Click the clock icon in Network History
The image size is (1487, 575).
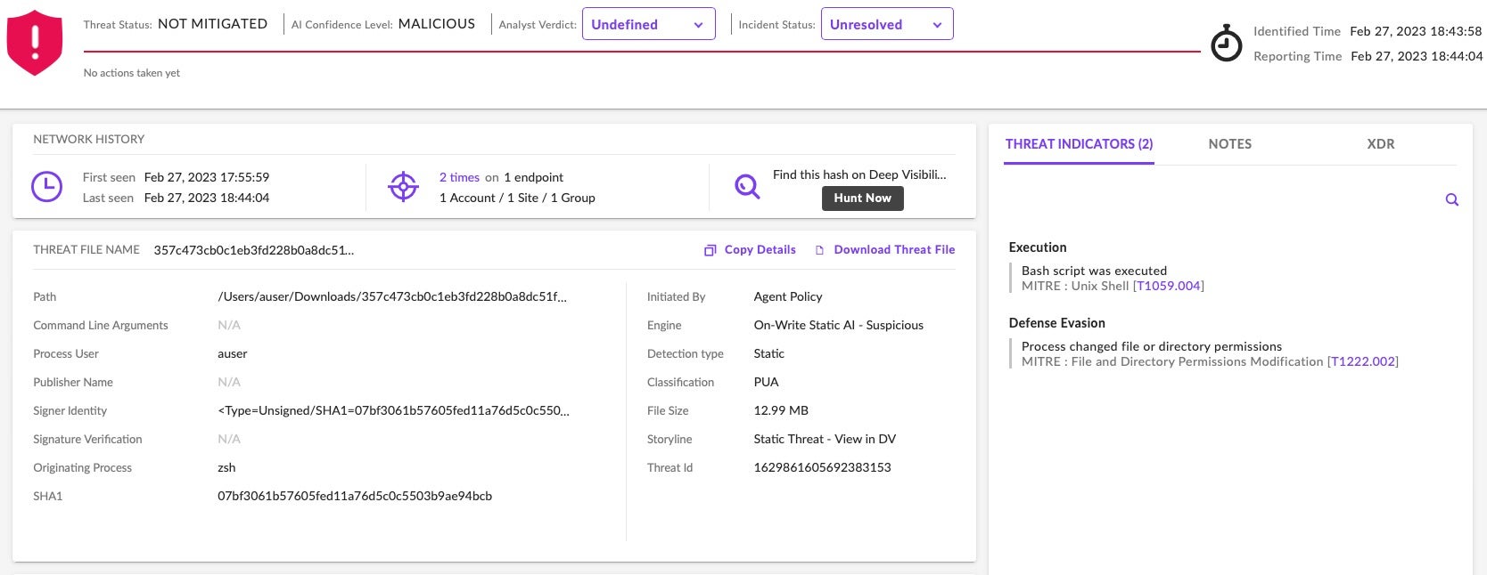(46, 187)
